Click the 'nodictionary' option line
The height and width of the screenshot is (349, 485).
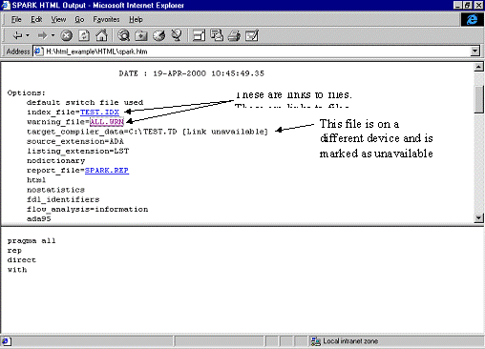56,160
